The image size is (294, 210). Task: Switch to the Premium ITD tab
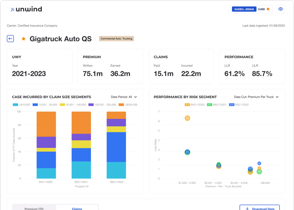click(34, 209)
